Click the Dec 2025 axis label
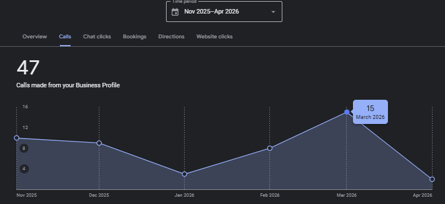The width and height of the screenshot is (445, 204). 99,195
